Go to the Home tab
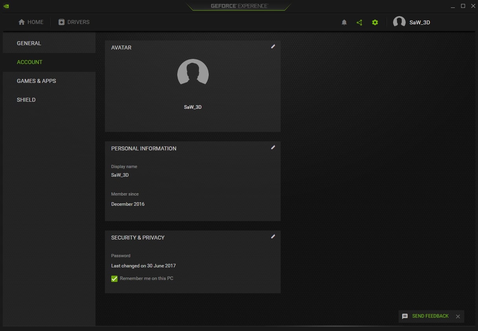This screenshot has width=478, height=331. pyautogui.click(x=31, y=22)
